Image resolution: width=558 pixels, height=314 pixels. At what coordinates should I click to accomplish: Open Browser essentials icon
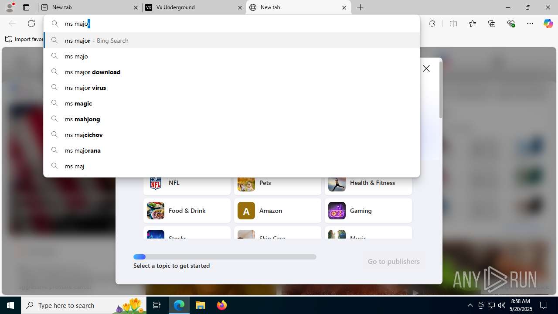[511, 24]
